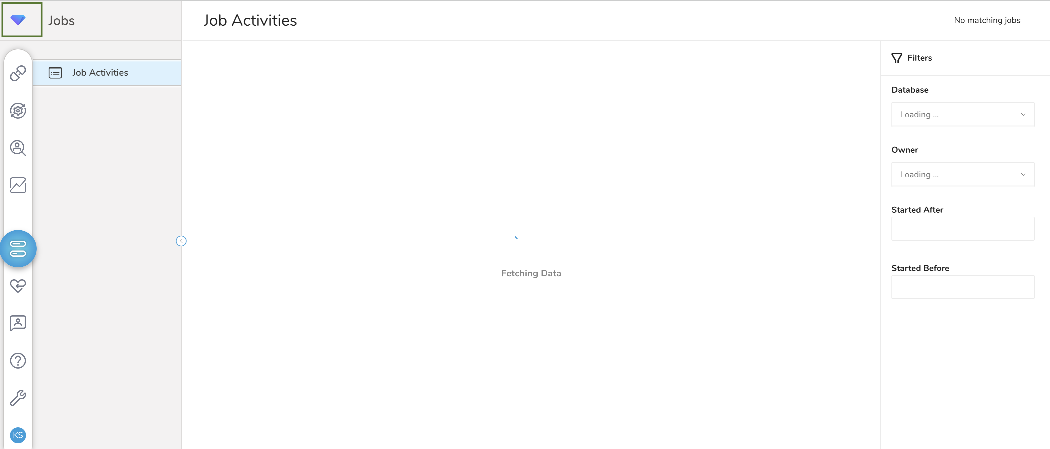Click the diamond logo icon
The height and width of the screenshot is (449, 1050).
pyautogui.click(x=18, y=20)
